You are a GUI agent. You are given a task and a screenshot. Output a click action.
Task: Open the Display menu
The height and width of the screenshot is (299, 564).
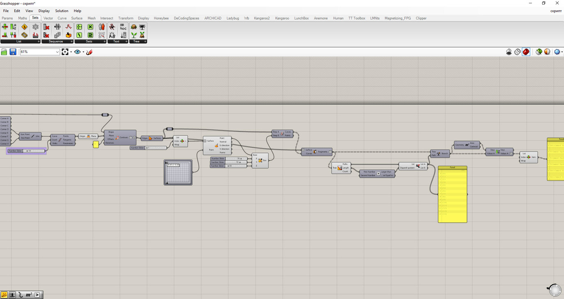[x=44, y=11]
